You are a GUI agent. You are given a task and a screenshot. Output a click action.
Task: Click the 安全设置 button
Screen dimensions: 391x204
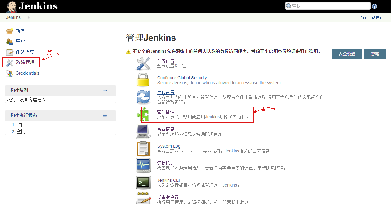click(347, 54)
